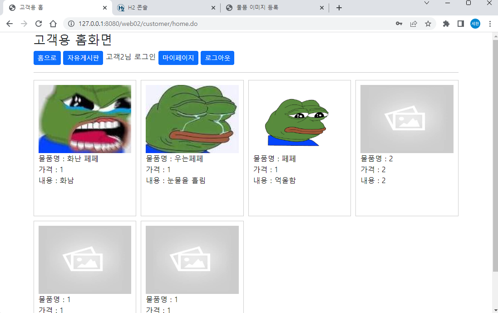Select the 고객용 홈 tab
Viewport: 498px width, 313px height.
click(x=57, y=8)
